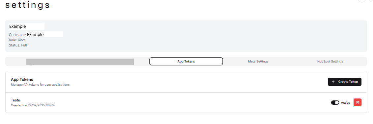Select the greyed-out first settings tab
373x124 pixels.
(x=80, y=62)
